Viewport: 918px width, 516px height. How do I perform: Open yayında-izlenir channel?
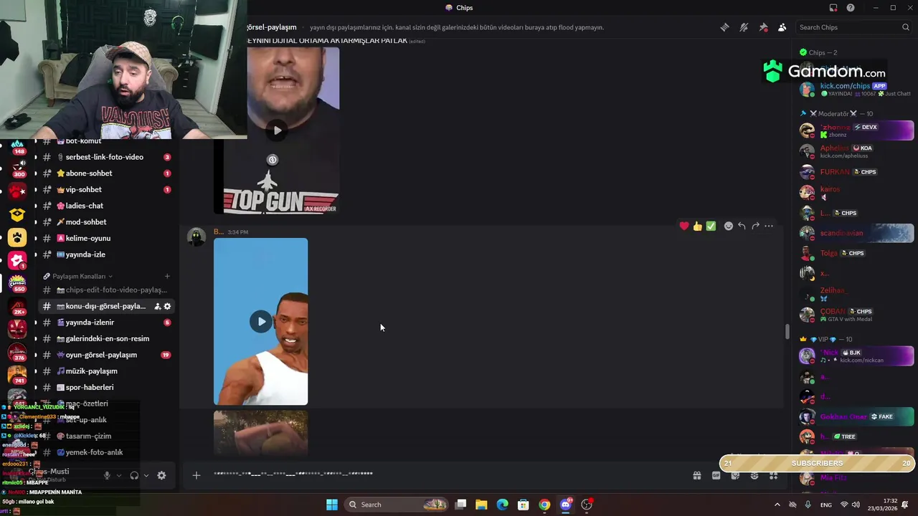[105, 322]
